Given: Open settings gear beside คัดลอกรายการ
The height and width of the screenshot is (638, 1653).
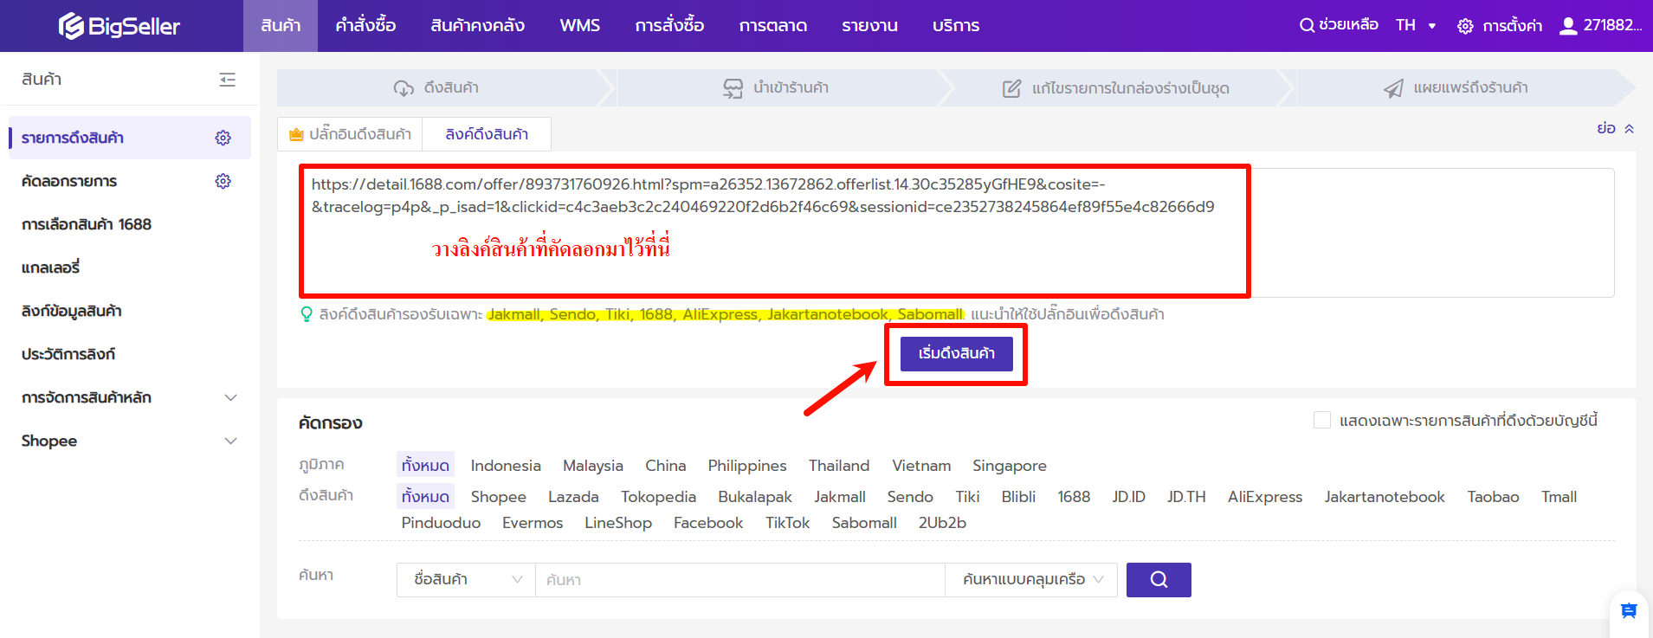Looking at the screenshot, I should click(223, 181).
